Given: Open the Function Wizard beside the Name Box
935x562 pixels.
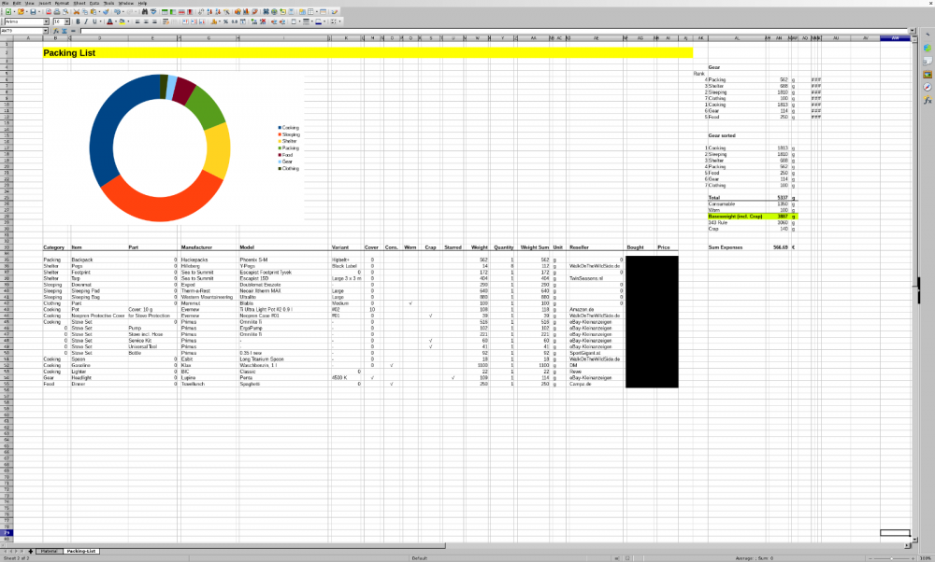Looking at the screenshot, I should click(x=55, y=30).
